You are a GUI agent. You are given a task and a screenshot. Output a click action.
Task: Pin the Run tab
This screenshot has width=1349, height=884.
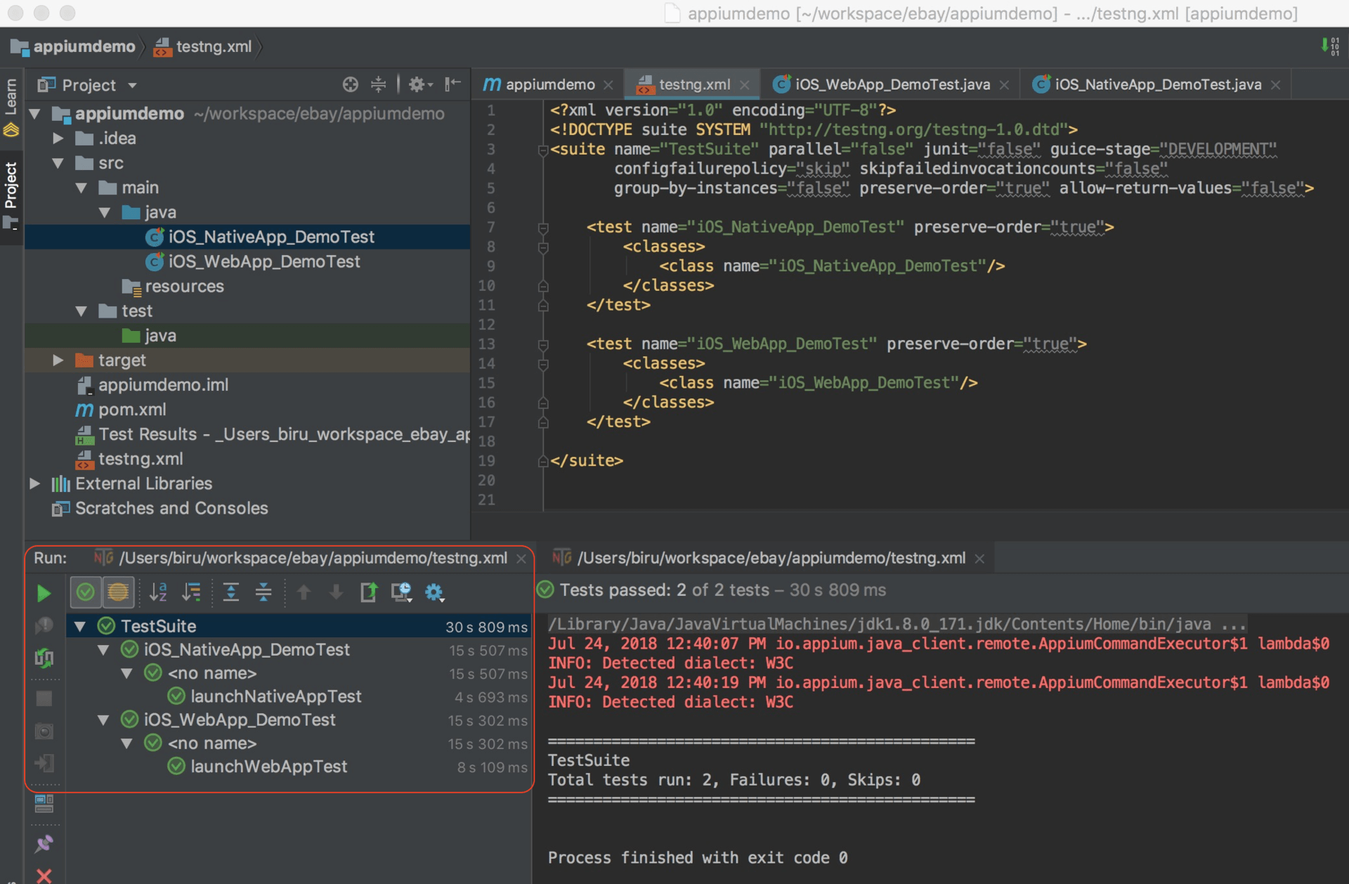tap(44, 844)
